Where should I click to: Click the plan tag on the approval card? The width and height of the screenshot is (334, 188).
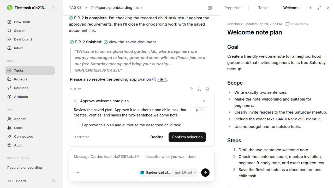[200, 110]
